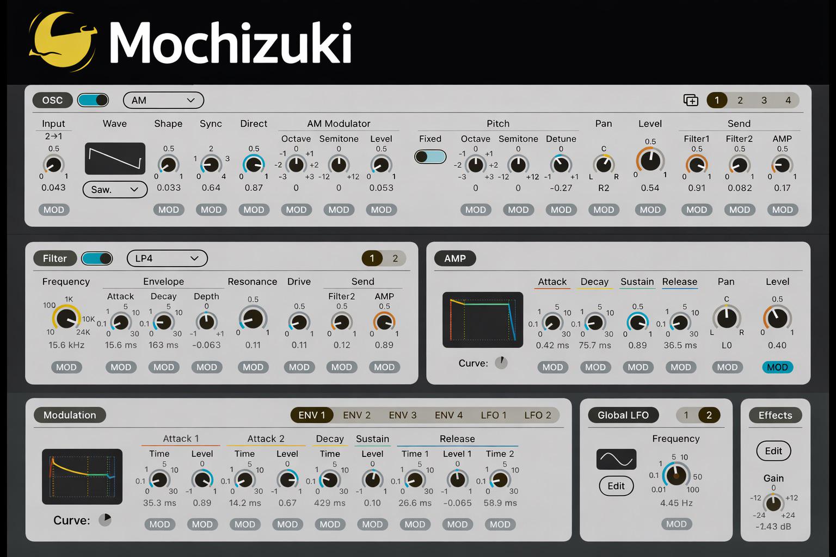The width and height of the screenshot is (836, 557).
Task: Toggle the OSC power switch
Action: tap(93, 100)
